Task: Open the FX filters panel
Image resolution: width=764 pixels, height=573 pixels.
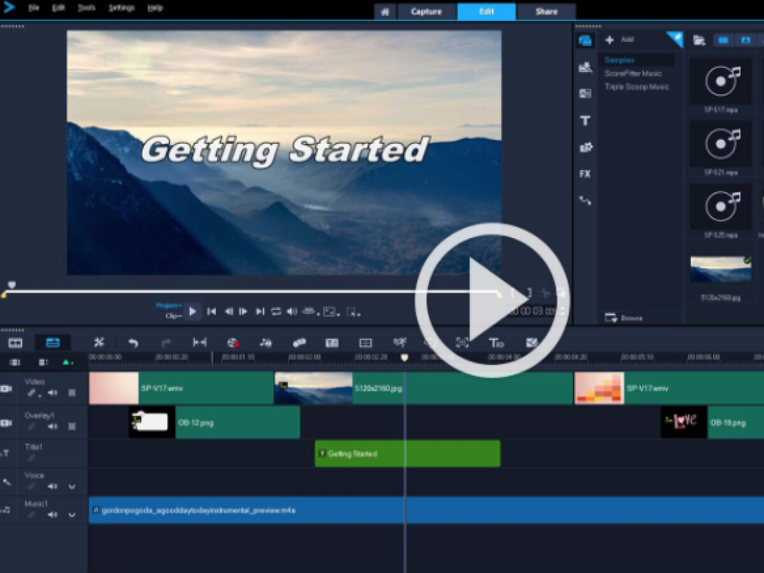Action: (586, 174)
